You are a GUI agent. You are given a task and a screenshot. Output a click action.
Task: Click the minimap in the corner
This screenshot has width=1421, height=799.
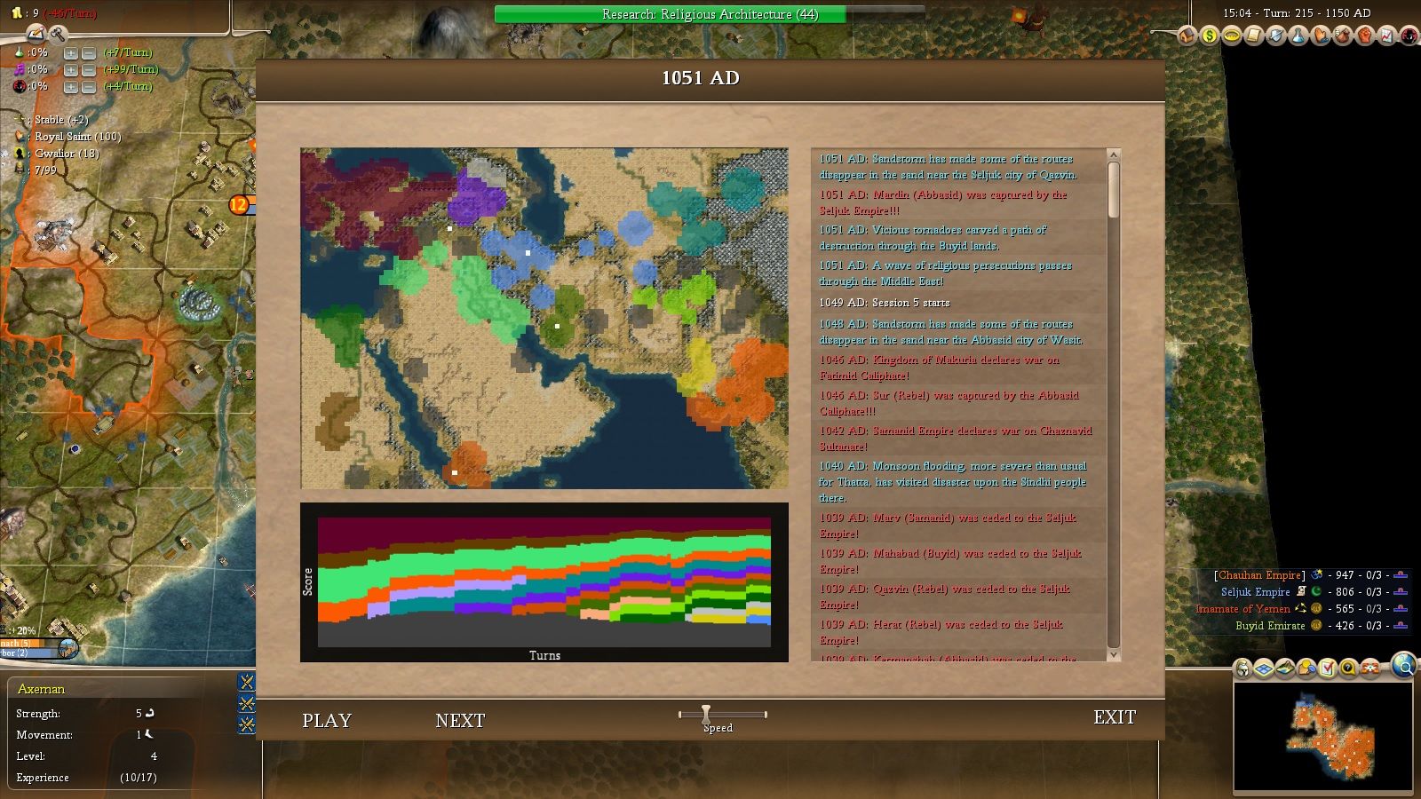pos(1322,736)
